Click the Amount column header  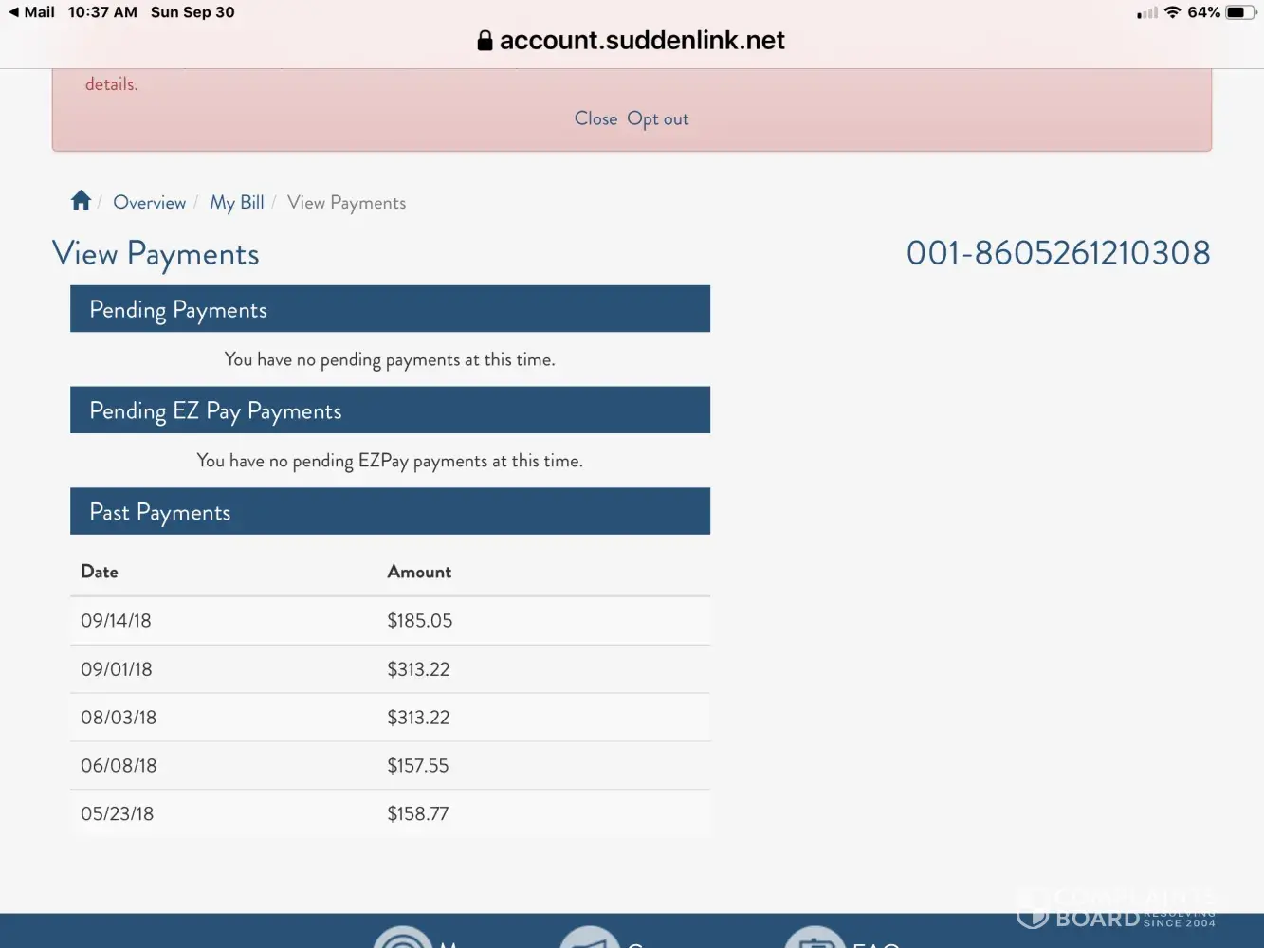[x=419, y=572]
